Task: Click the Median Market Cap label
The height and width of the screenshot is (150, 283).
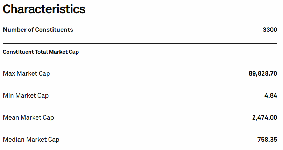Action: [31, 140]
